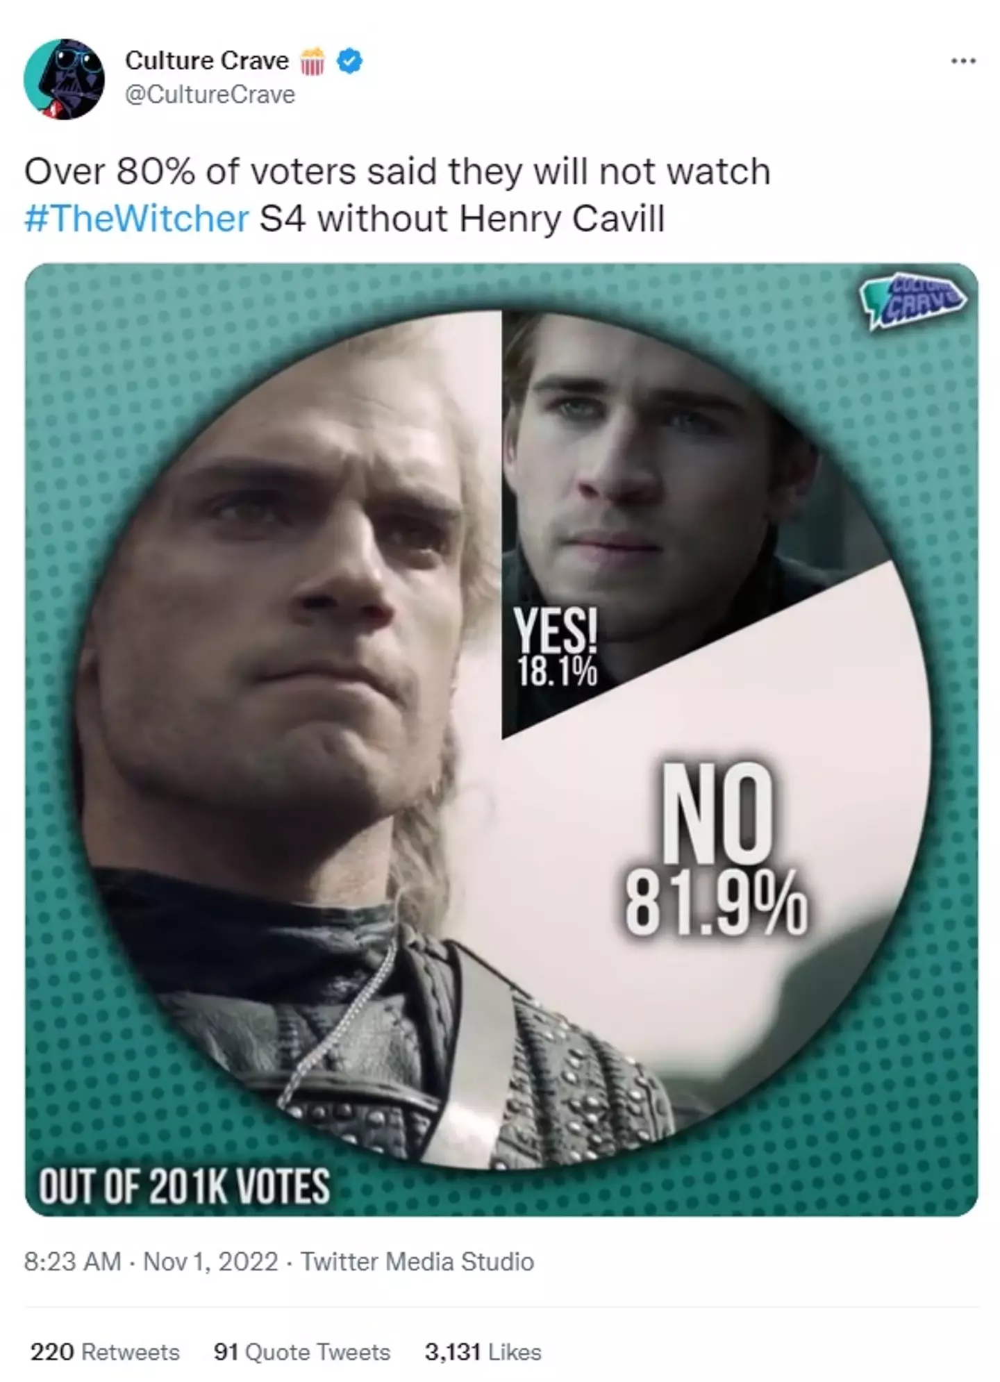Click the Culture Crave display name
Screen dimensions: 1000x1382
point(207,61)
